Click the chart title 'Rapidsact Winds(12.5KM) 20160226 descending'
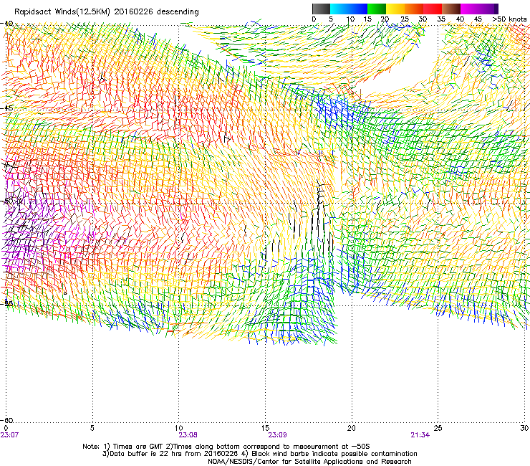Image resolution: width=530 pixels, height=466 pixels. pos(107,12)
